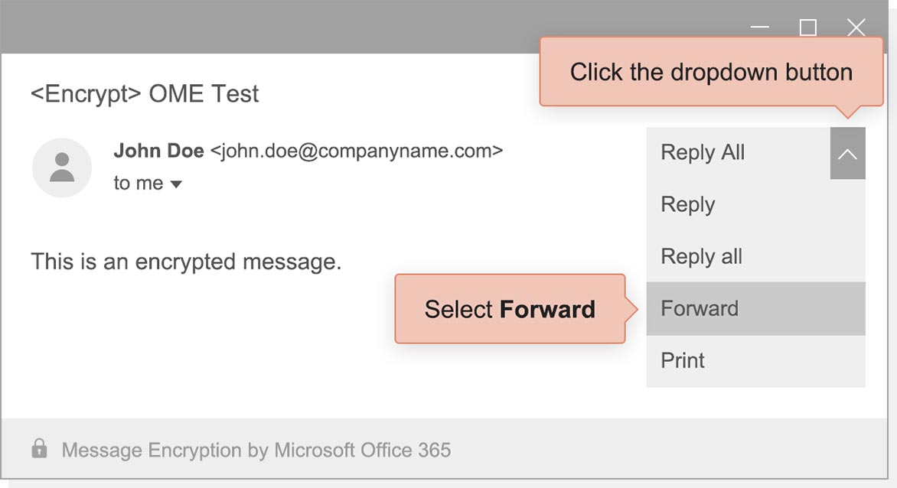Click the encrypted message body text
897x488 pixels.
pyautogui.click(x=186, y=262)
